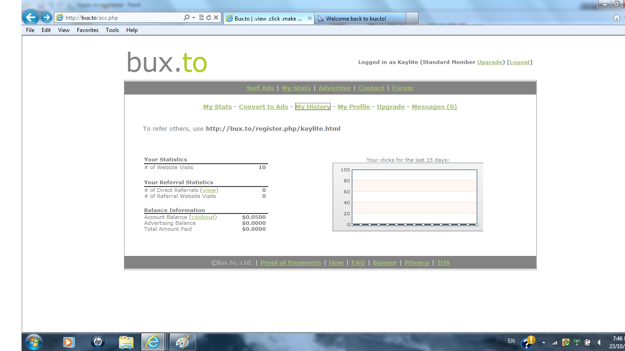This screenshot has height=351, width=625.
Task: Navigate back to the previous page
Action: [30, 17]
